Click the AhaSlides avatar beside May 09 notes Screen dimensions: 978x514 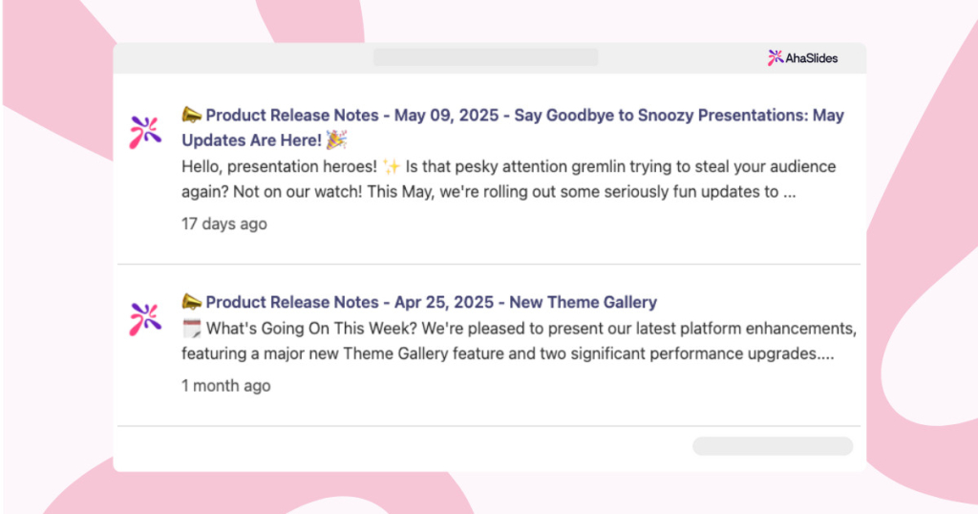pyautogui.click(x=145, y=132)
